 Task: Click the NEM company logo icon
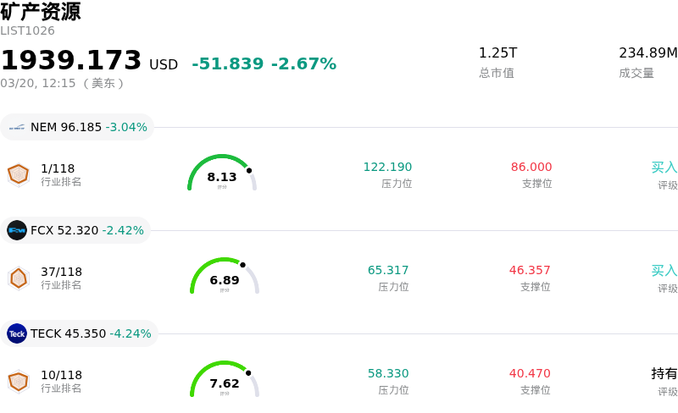[x=17, y=127]
